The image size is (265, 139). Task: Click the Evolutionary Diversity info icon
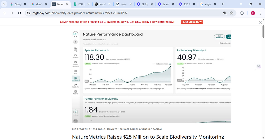[x=205, y=50]
